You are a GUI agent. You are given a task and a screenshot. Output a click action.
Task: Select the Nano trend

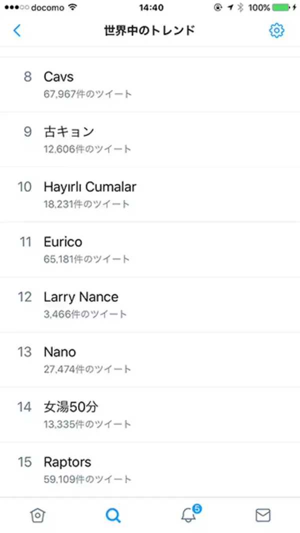click(60, 352)
